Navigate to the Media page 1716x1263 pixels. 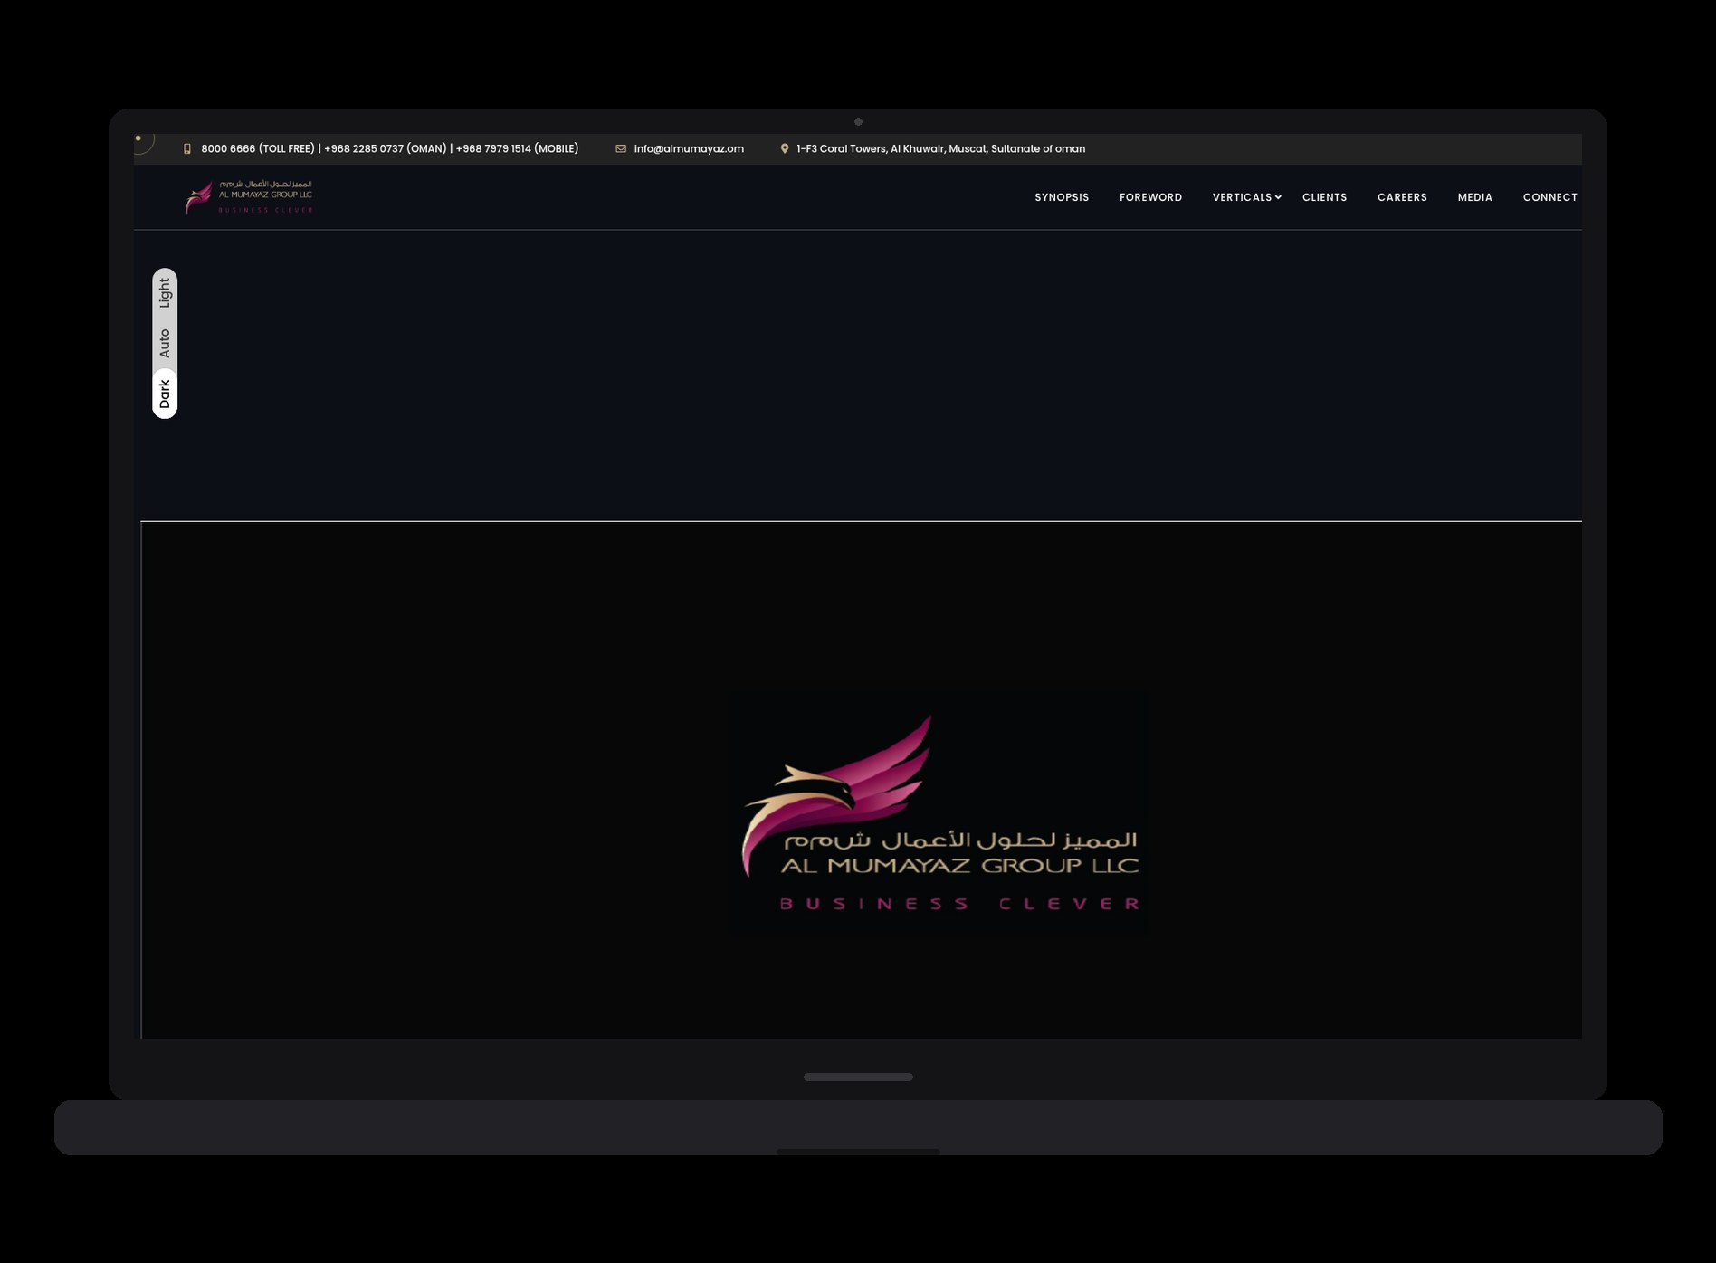pos(1474,197)
